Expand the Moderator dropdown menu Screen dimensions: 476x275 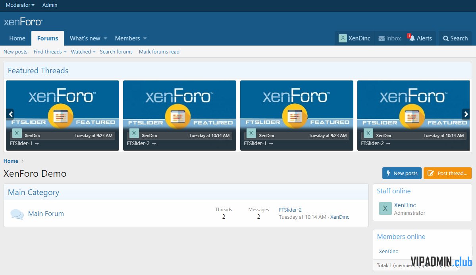coord(20,5)
